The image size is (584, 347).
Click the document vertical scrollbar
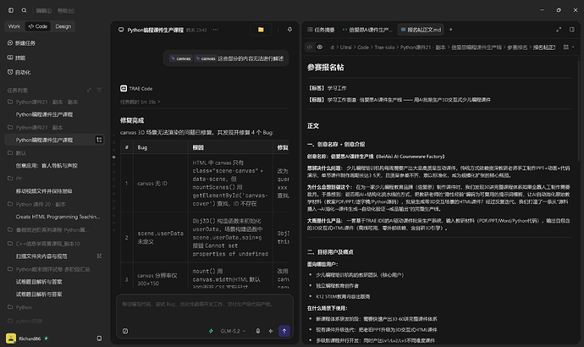[x=578, y=110]
